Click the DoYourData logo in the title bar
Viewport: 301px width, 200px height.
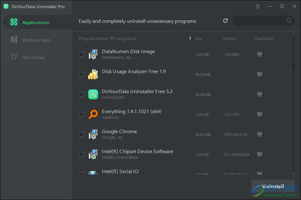[x=6, y=6]
